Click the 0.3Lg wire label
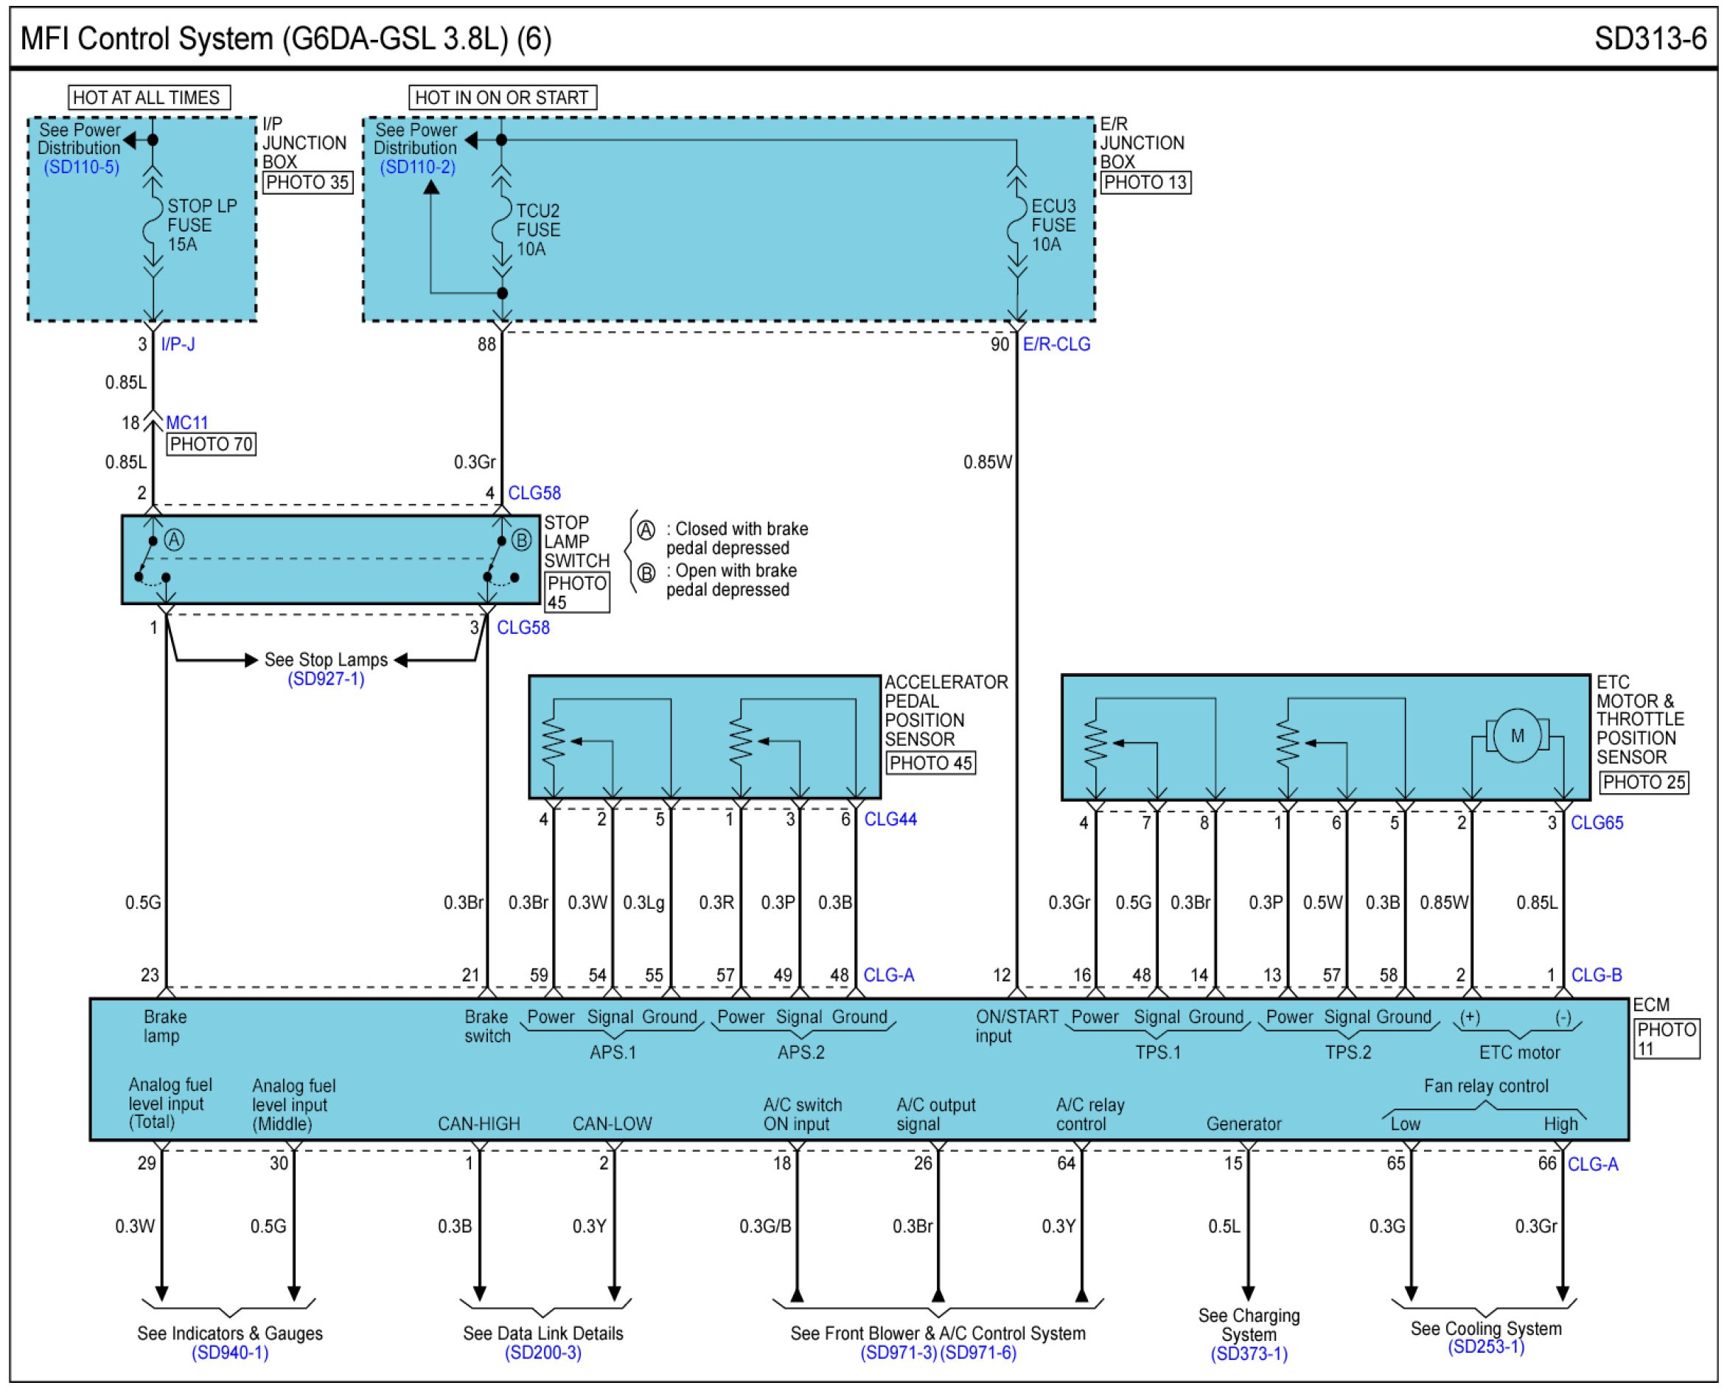Viewport: 1727px width, 1391px height. pos(644,903)
